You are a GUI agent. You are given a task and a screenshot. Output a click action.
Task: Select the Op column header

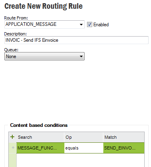click(x=83, y=137)
